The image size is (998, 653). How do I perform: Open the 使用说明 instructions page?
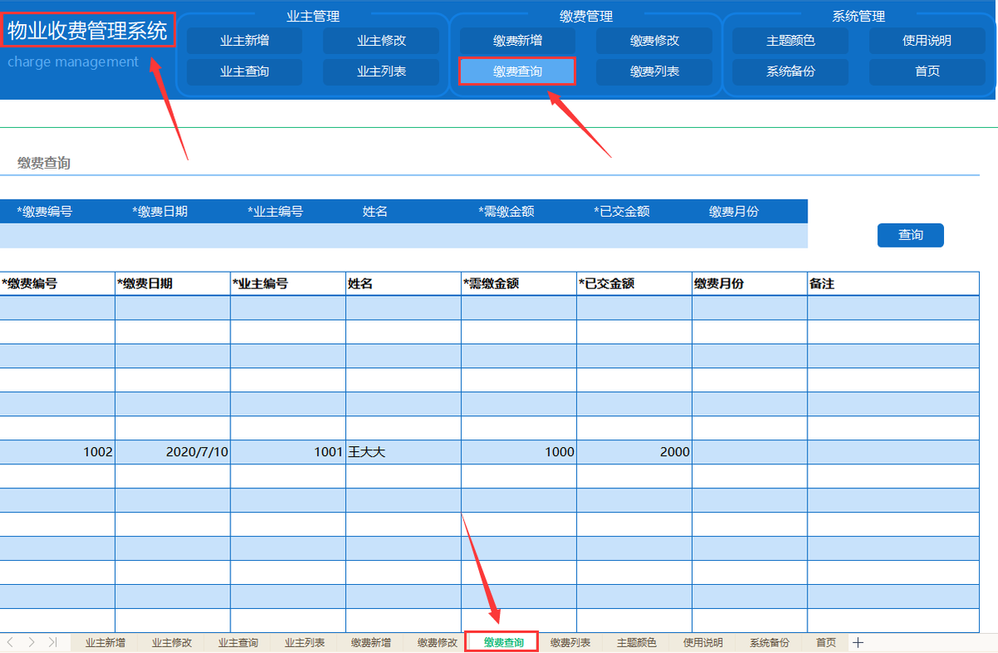926,40
